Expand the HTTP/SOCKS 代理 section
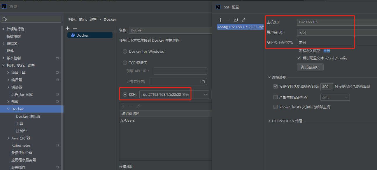Image resolution: width=377 pixels, height=170 pixels. (269, 121)
